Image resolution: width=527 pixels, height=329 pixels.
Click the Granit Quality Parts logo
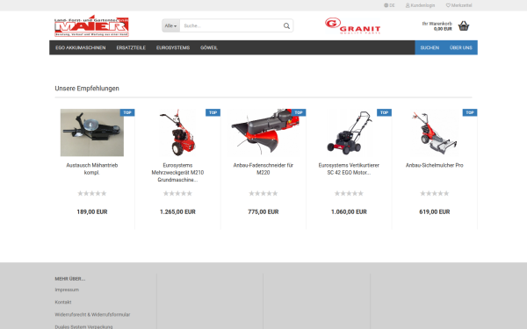tap(352, 25)
